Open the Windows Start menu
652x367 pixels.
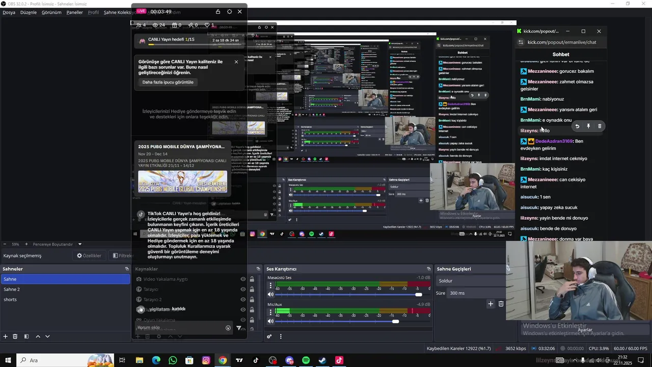coord(8,360)
